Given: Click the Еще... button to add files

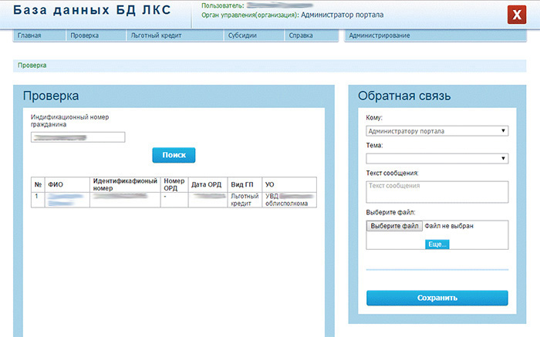Looking at the screenshot, I should [437, 244].
